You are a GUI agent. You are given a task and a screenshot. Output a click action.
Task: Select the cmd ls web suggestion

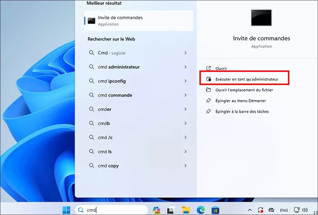139,151
